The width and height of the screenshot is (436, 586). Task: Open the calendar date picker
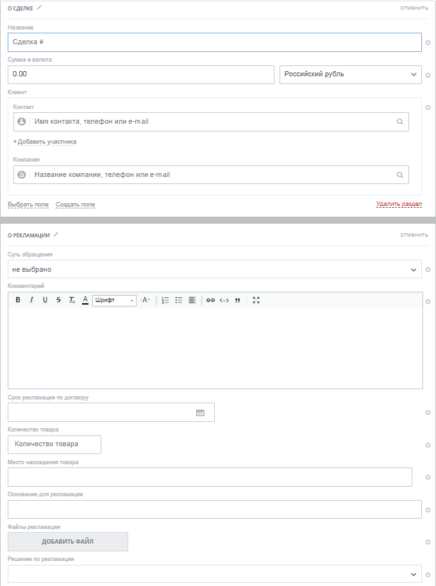coord(200,413)
